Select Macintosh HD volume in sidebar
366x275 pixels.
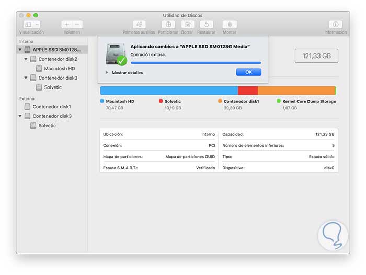(52, 68)
